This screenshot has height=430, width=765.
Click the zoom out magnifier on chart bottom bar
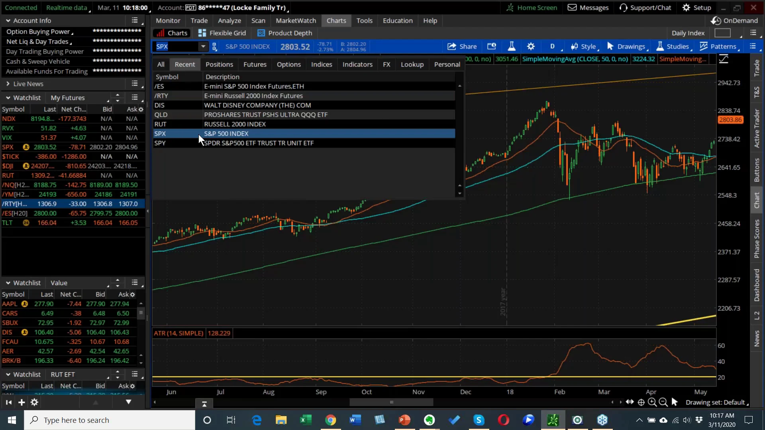(x=663, y=403)
